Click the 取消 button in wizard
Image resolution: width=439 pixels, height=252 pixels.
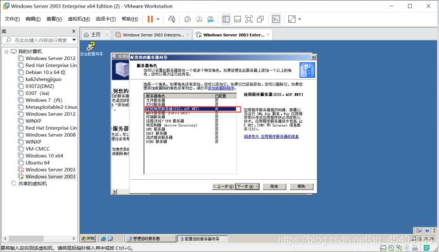click(x=274, y=187)
